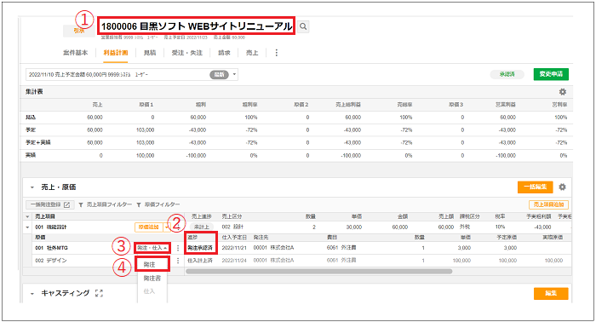Toggle the 売上項目 header collapse-all arrow

coord(27,216)
